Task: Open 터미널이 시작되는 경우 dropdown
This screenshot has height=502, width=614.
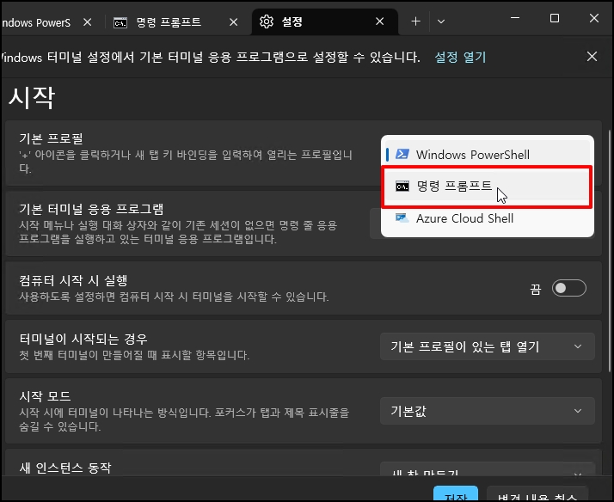Action: click(487, 346)
